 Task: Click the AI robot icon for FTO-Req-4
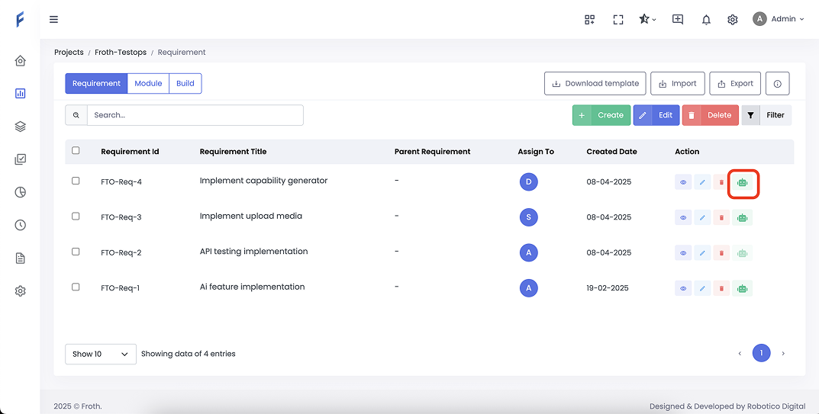coord(742,182)
